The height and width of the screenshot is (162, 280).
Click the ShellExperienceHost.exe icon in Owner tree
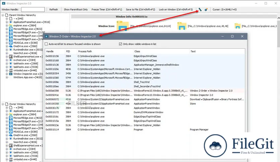click(11, 145)
